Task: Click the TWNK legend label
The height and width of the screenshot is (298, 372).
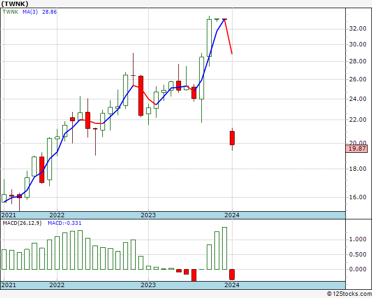Action: pyautogui.click(x=10, y=11)
